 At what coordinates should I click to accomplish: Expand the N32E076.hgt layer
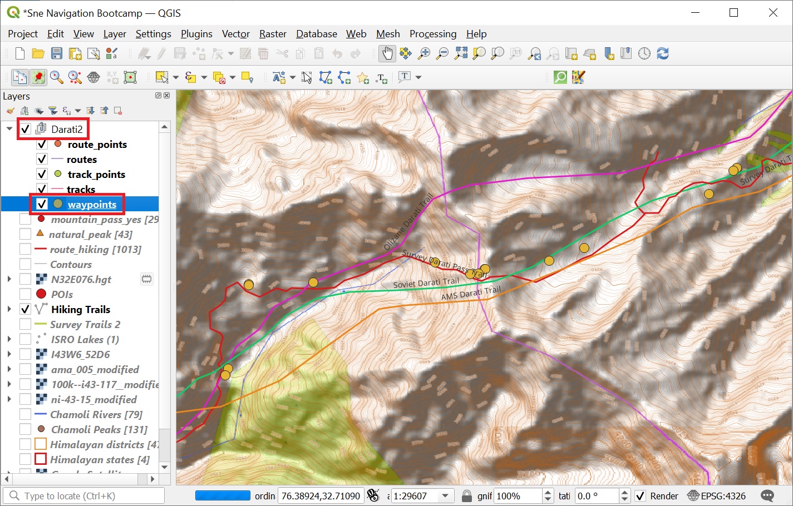coord(9,279)
